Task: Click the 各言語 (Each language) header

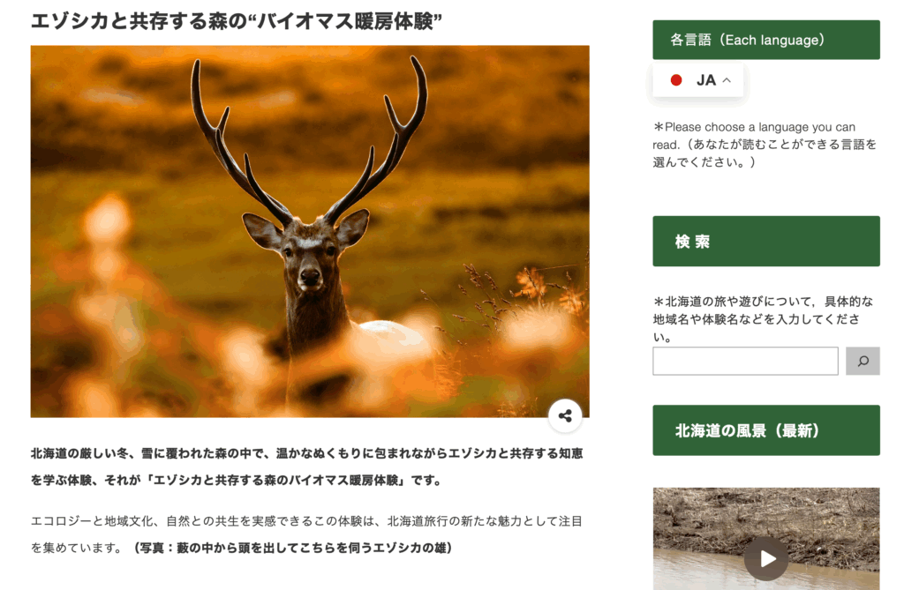Action: [x=766, y=40]
